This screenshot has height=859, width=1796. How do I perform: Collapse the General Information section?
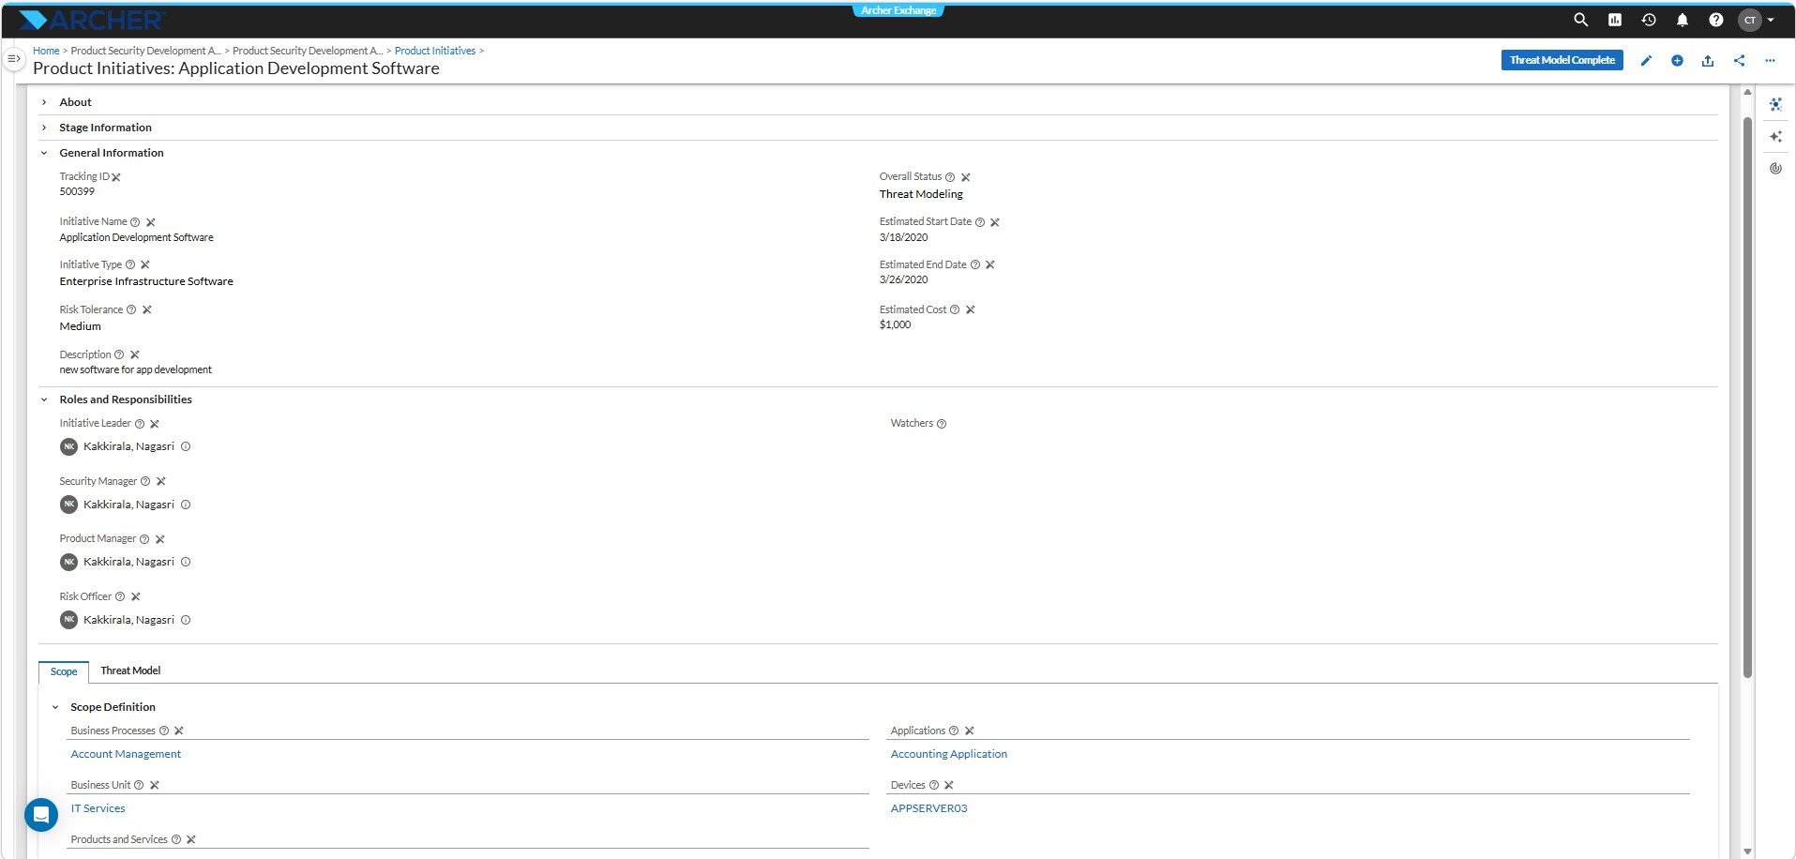point(44,153)
